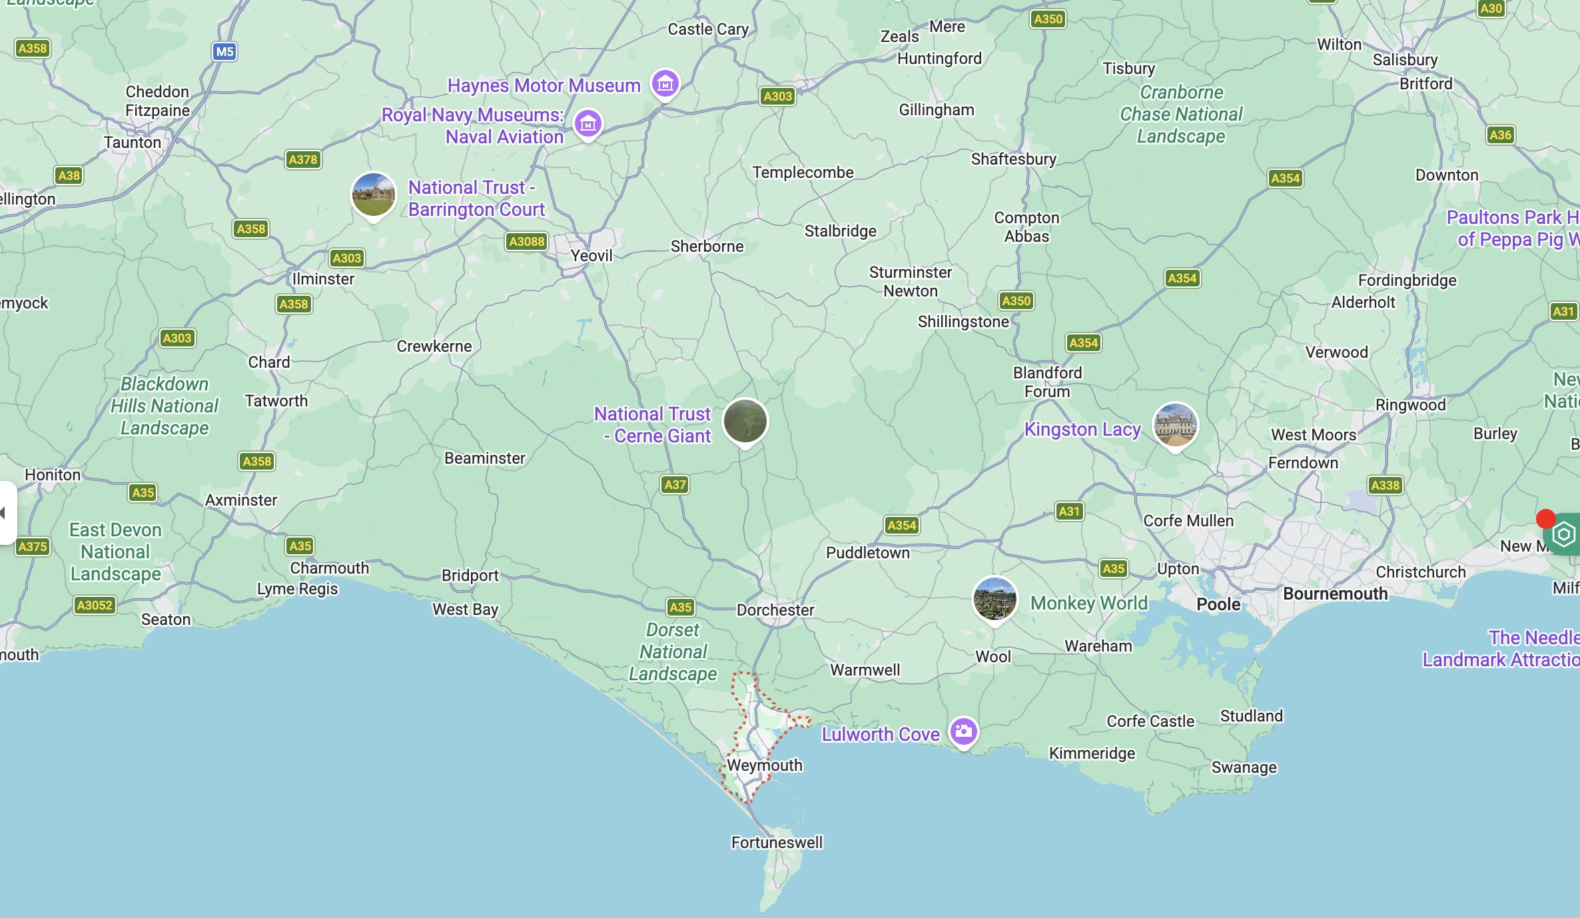This screenshot has width=1580, height=918.
Task: Click the A38 road shield near Taunton
Action: coord(69,176)
